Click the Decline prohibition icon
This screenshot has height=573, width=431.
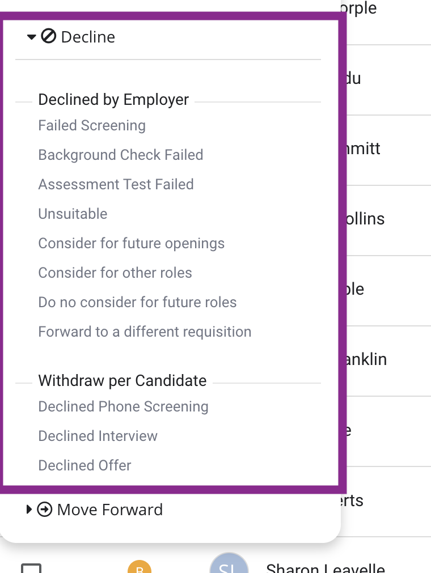pos(48,36)
